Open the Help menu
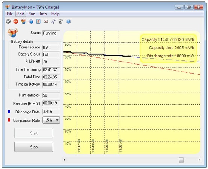Image resolution: width=208 pixels, height=169 pixels. 56,14
